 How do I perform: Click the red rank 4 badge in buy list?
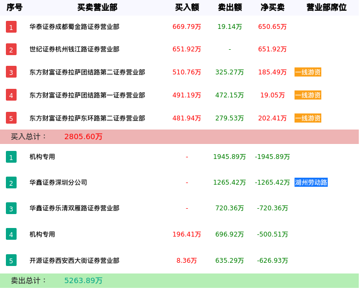pos(11,95)
